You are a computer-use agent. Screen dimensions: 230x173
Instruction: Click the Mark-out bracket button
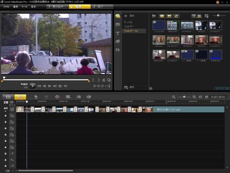(x=99, y=80)
